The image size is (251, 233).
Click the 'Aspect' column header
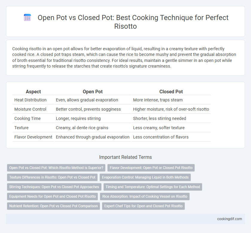(x=33, y=92)
